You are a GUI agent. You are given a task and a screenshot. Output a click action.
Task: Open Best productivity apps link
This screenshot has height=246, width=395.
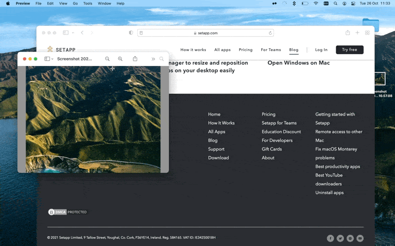[338, 166]
